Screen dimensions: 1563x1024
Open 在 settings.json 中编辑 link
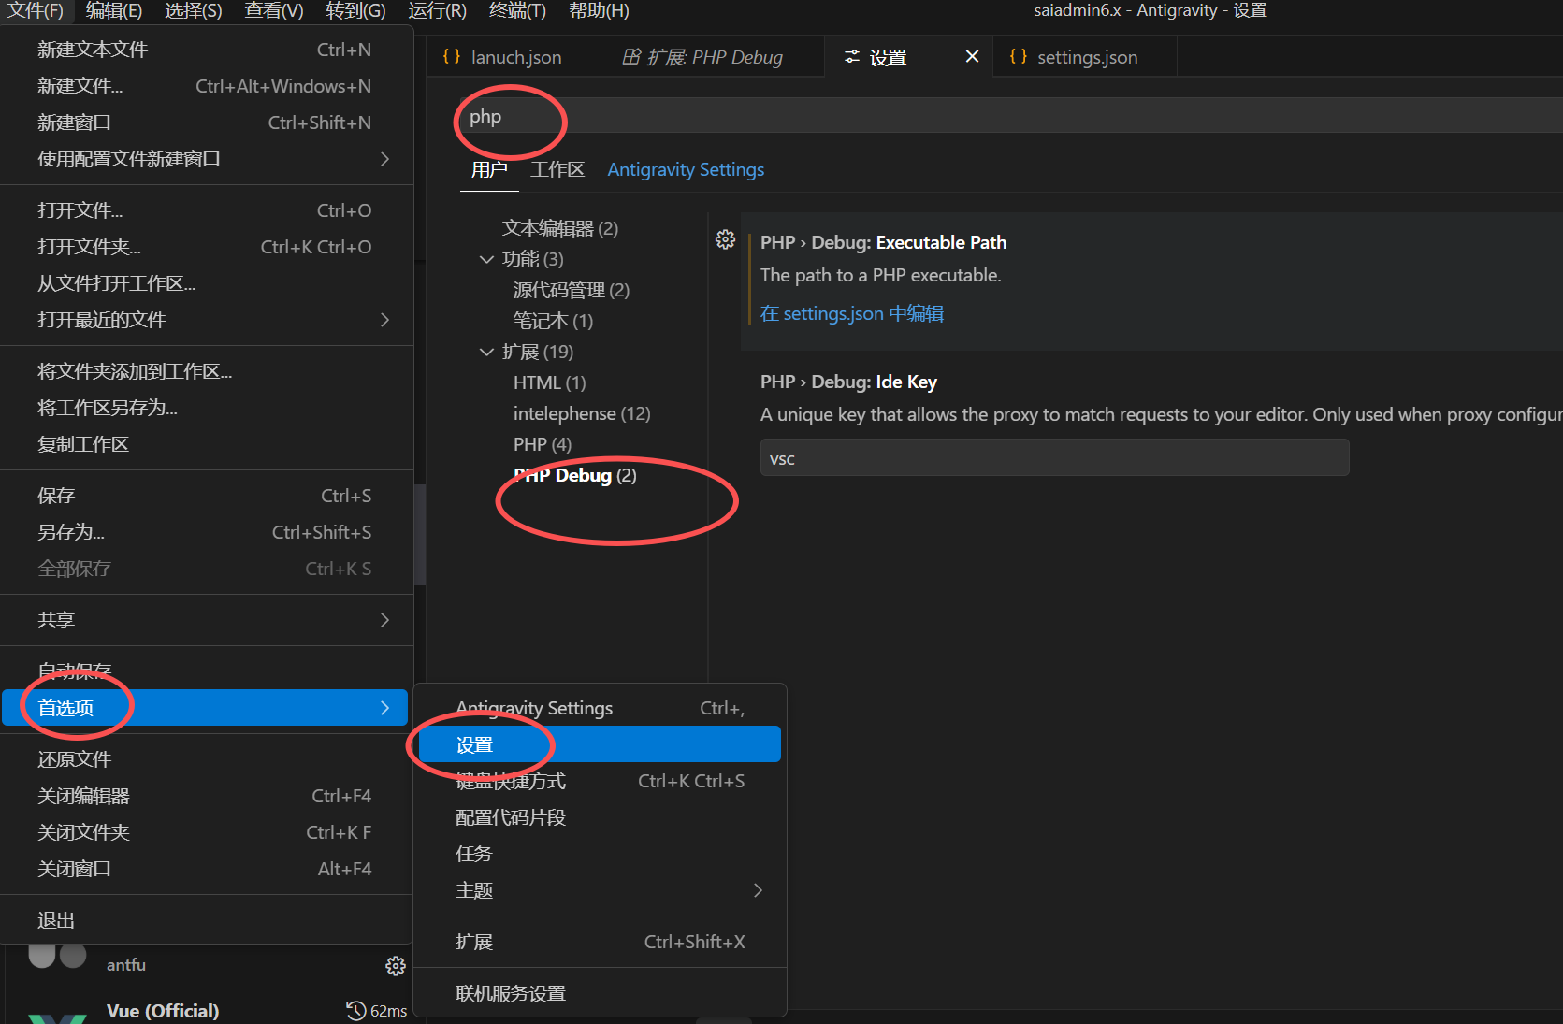click(x=851, y=313)
